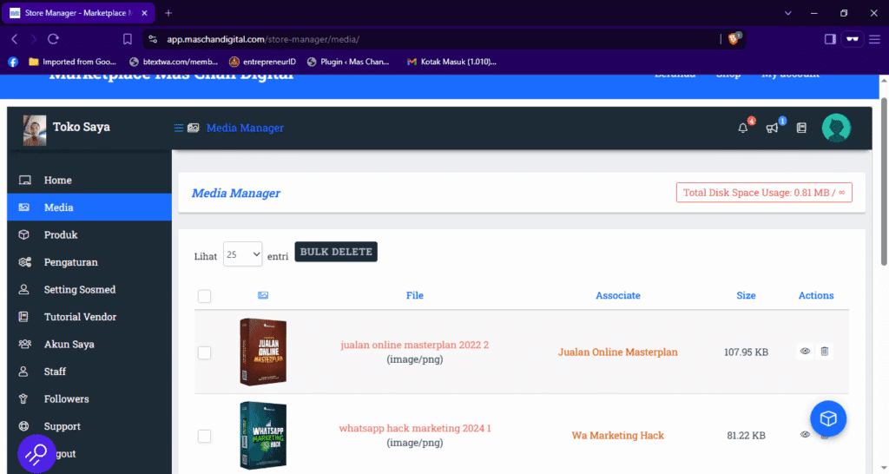Image resolution: width=889 pixels, height=474 pixels.
Task: Open the Wa Marketing Hack associate link
Action: (x=617, y=436)
